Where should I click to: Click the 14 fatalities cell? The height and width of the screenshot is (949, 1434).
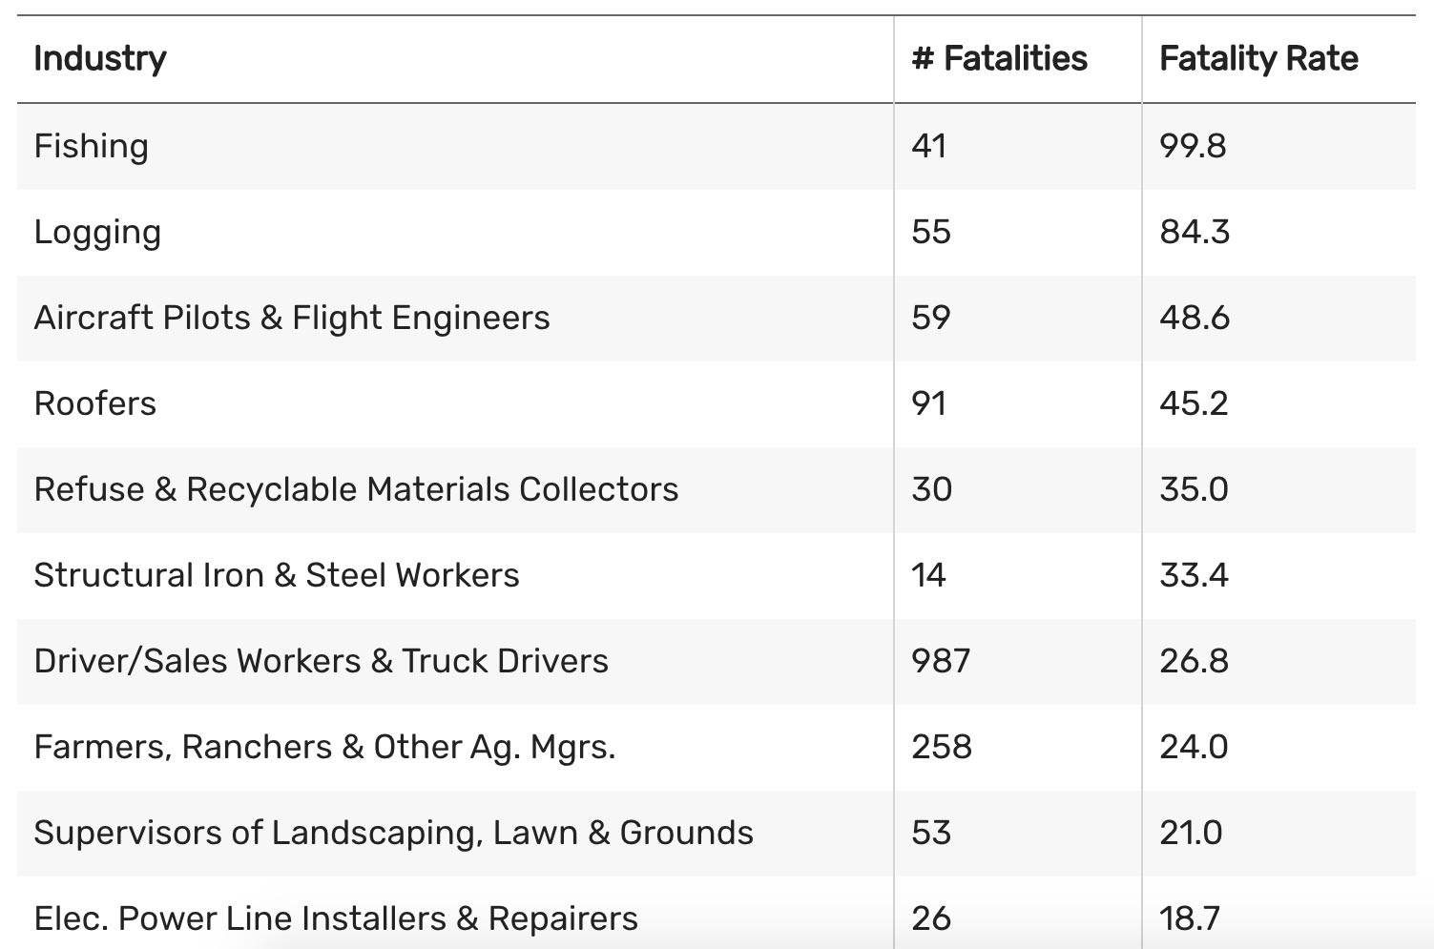coord(928,575)
